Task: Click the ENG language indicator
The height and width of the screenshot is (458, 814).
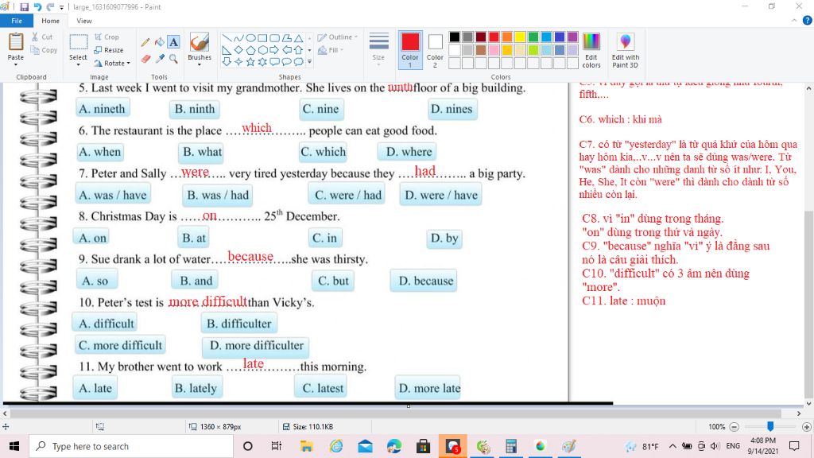Action: click(733, 446)
